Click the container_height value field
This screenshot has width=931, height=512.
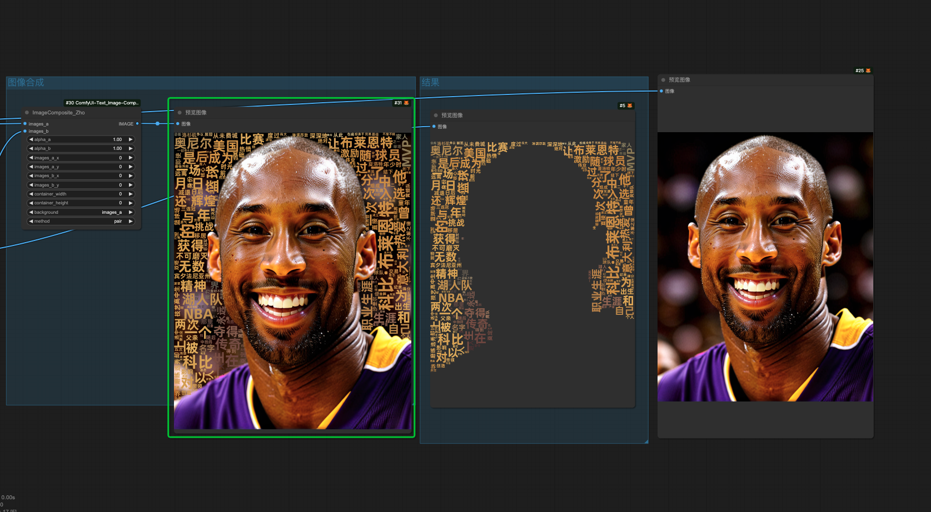point(81,203)
